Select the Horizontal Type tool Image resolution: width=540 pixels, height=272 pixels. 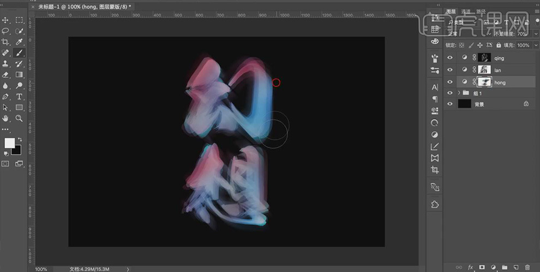point(19,96)
